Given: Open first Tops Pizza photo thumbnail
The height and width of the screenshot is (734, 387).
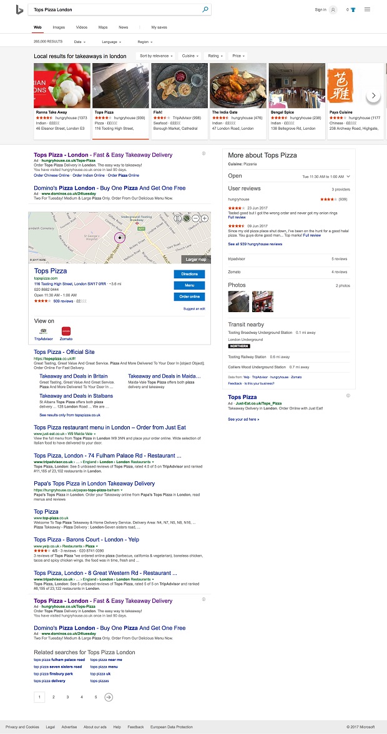Looking at the screenshot, I should [x=238, y=301].
